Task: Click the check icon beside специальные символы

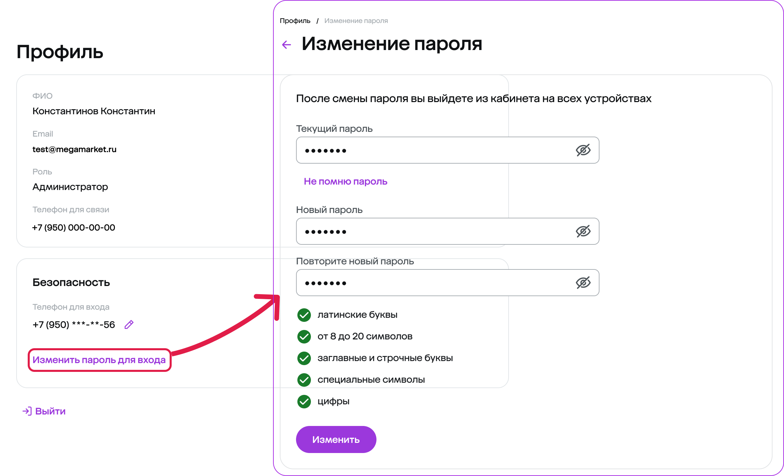Action: click(304, 380)
